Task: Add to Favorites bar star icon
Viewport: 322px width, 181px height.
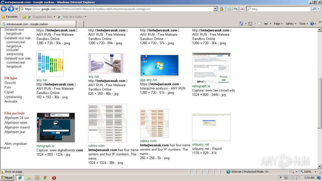Action: tap(24, 17)
